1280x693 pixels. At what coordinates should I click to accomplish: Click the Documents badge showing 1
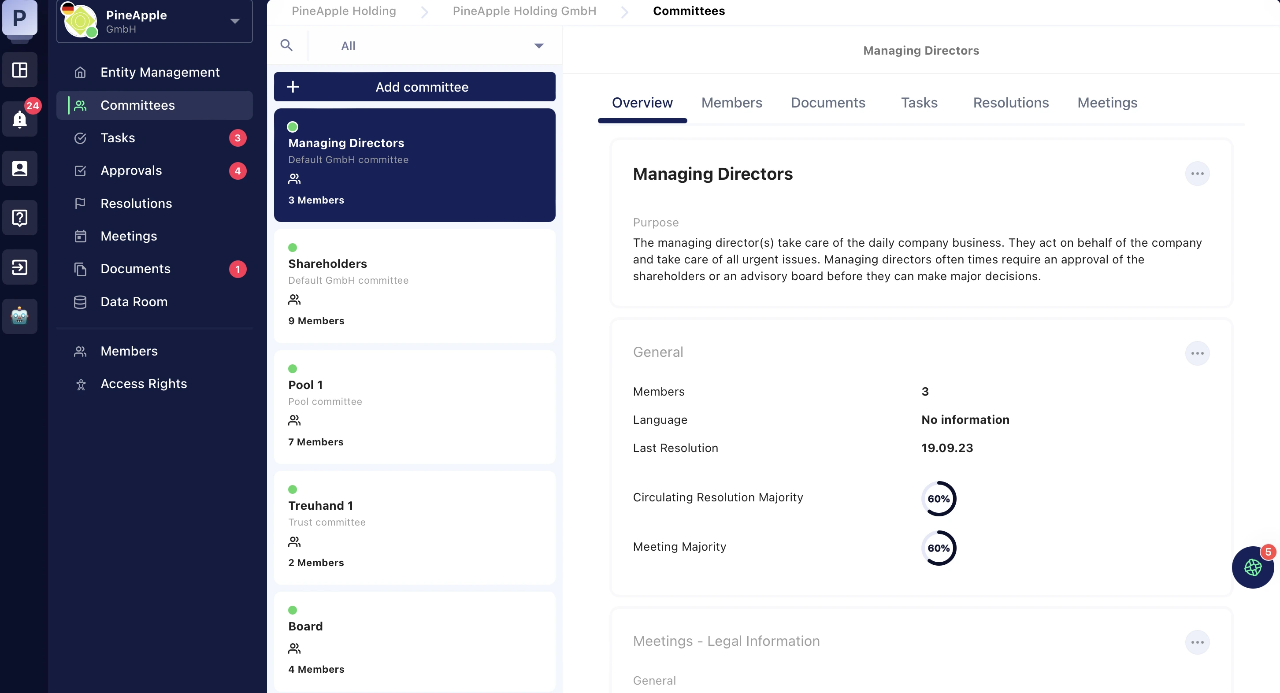[237, 269]
